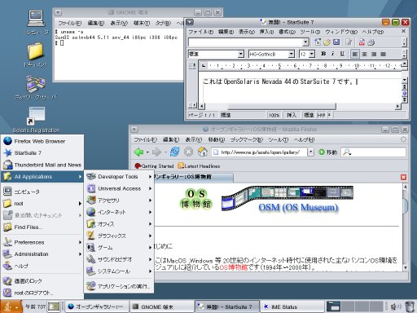
Task: Open the StarSuite URL combo dropdown
Action: point(306,42)
